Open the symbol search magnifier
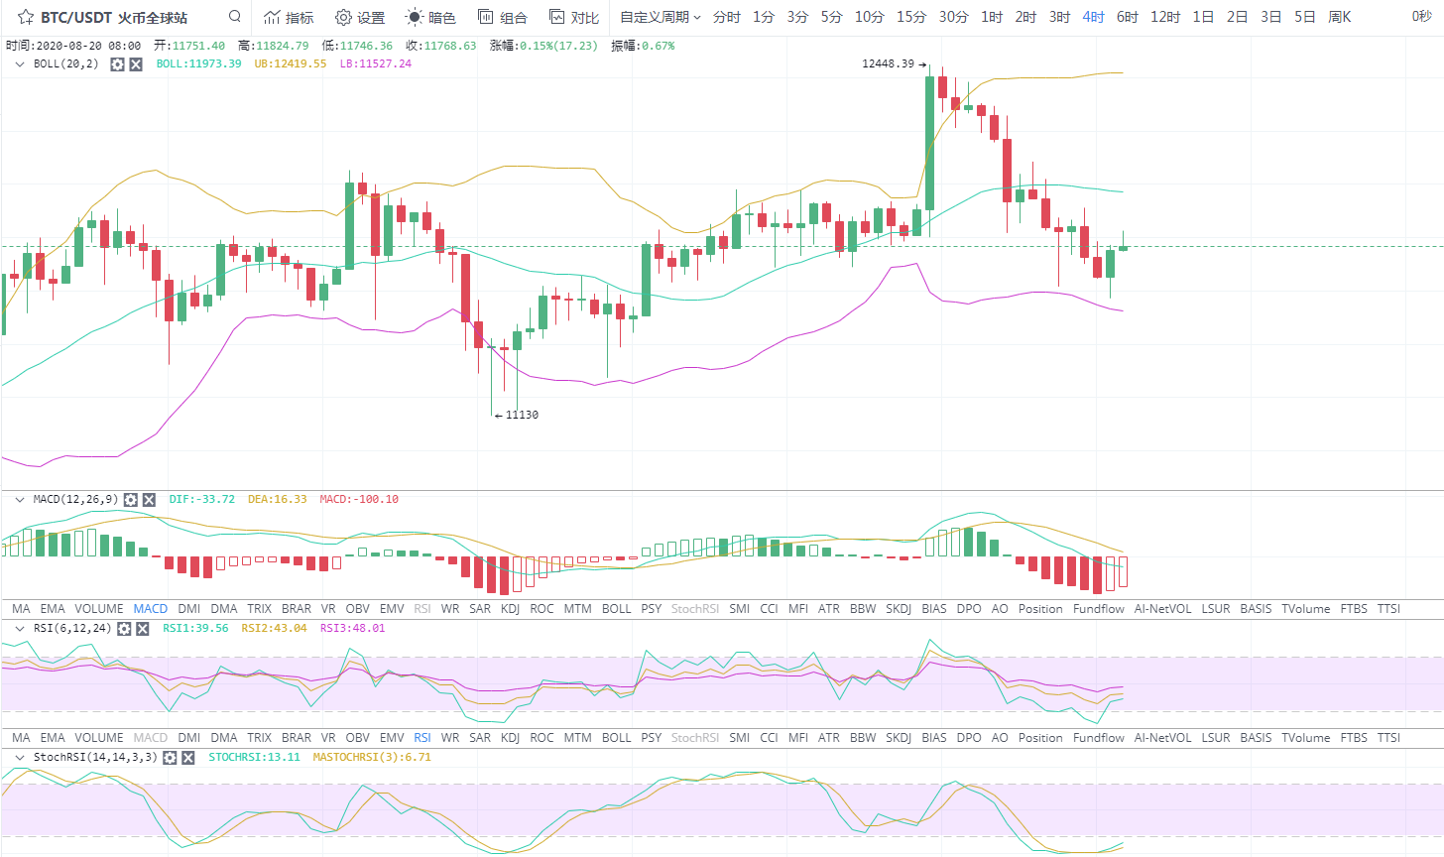 (x=235, y=16)
